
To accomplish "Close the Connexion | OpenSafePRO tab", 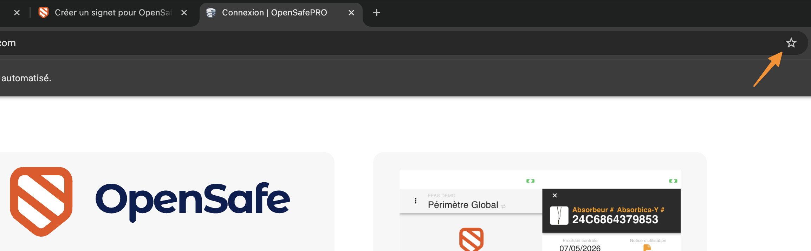I will point(351,13).
